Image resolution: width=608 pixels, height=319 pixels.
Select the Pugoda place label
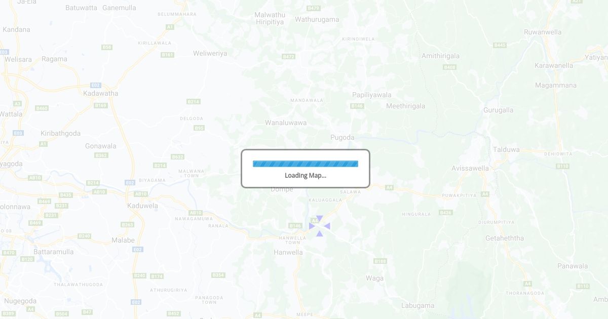[343, 137]
